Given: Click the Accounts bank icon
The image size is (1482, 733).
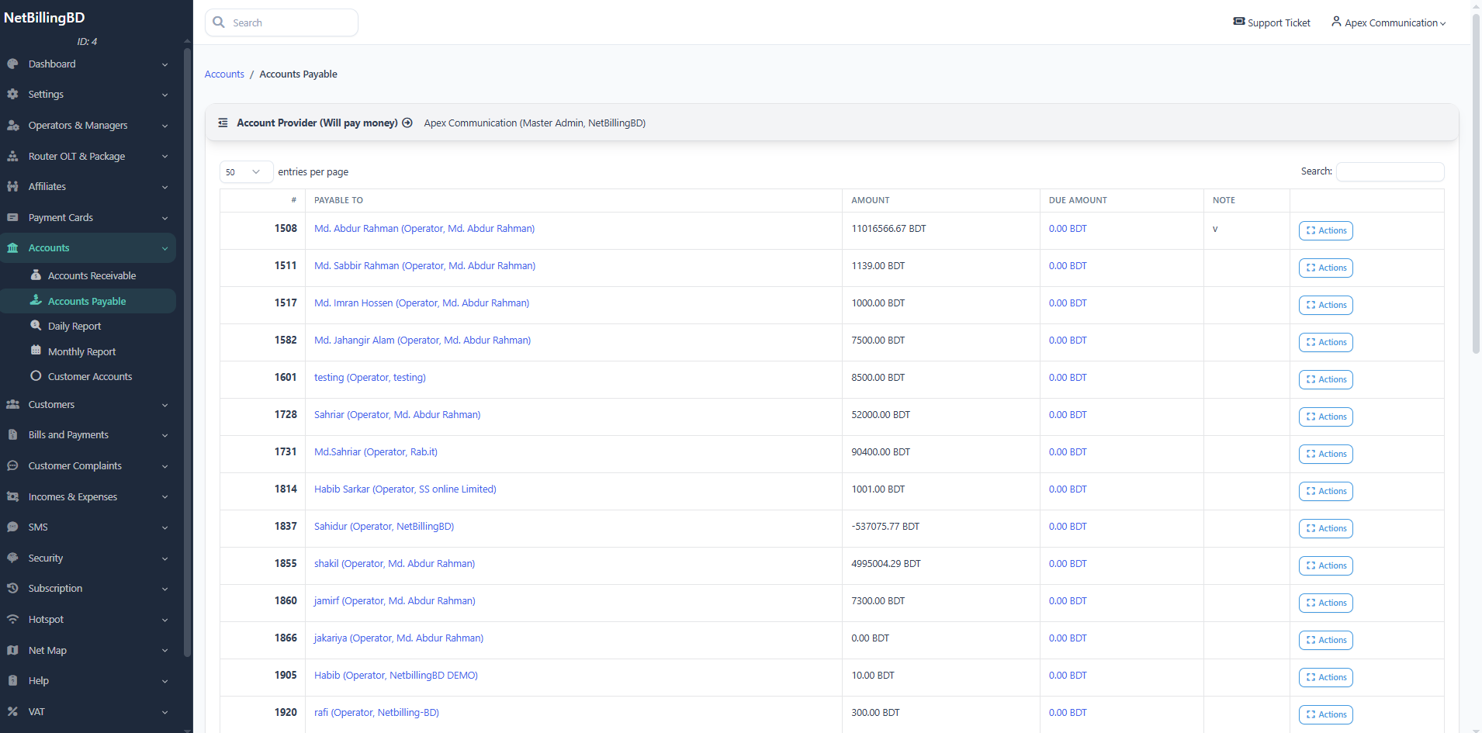Looking at the screenshot, I should point(12,247).
